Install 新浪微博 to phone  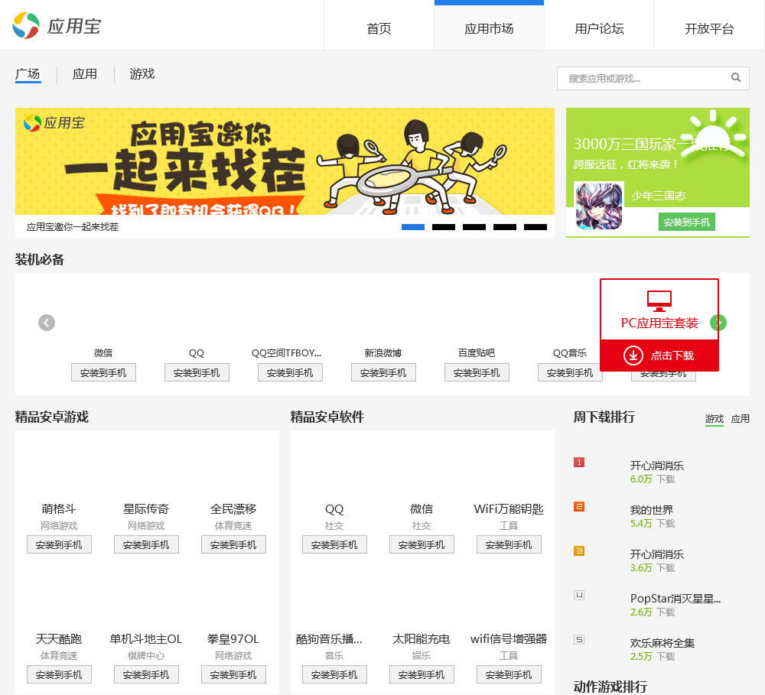(x=383, y=372)
